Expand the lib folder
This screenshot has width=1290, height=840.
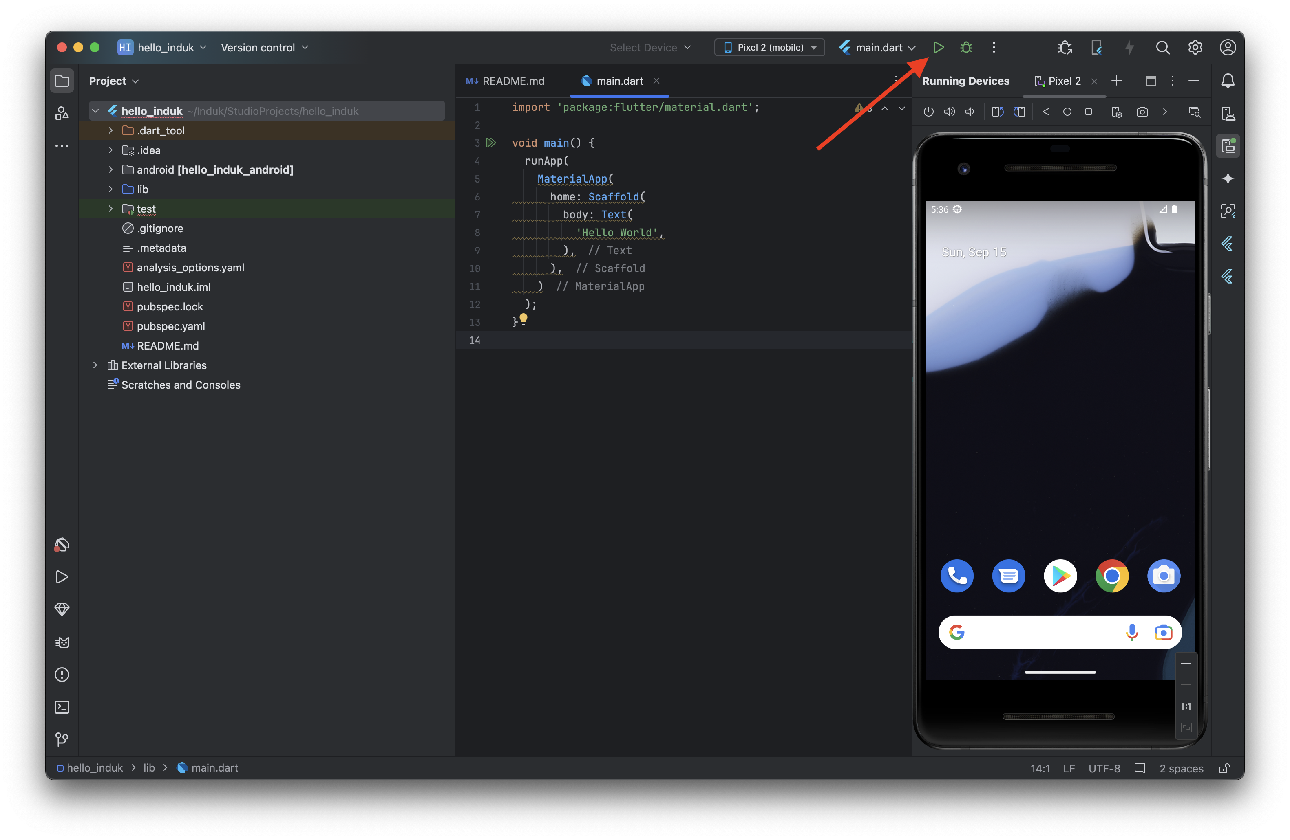coord(110,189)
